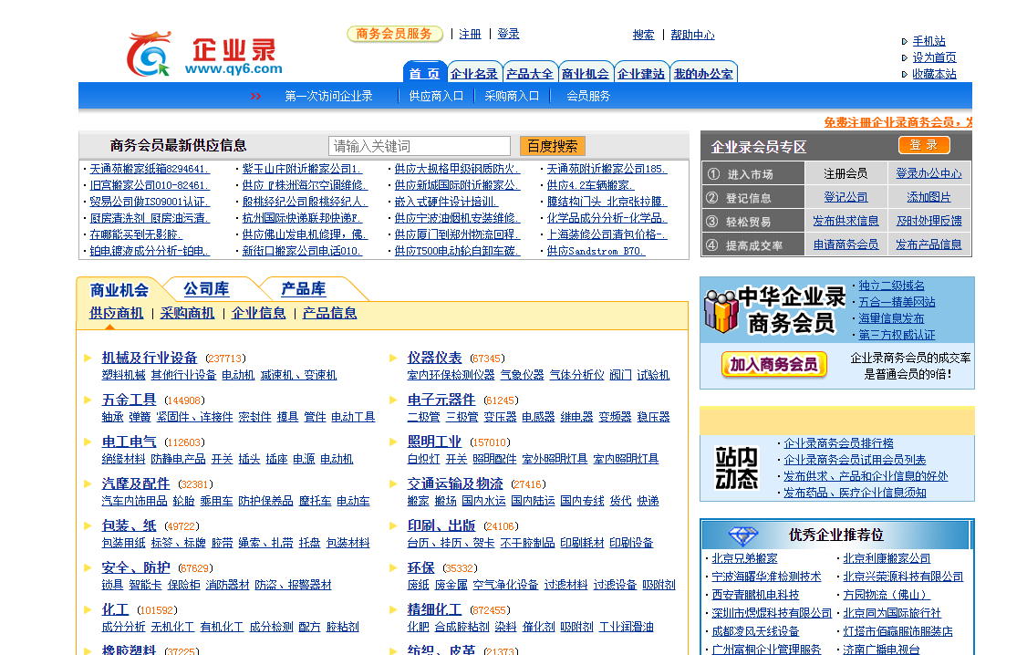
Task: Click the red double-arrow icon in blue bar
Action: click(x=256, y=97)
